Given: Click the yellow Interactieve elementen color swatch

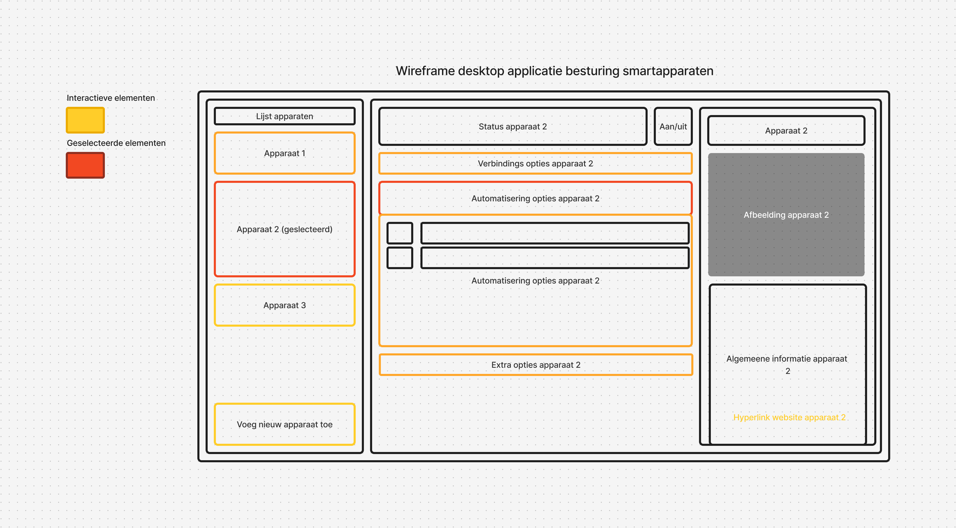Looking at the screenshot, I should (x=85, y=120).
